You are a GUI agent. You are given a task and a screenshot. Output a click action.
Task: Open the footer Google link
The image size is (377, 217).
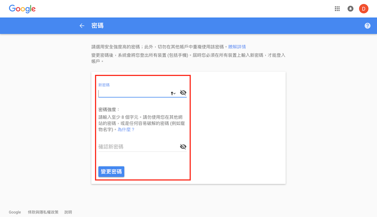(15, 212)
